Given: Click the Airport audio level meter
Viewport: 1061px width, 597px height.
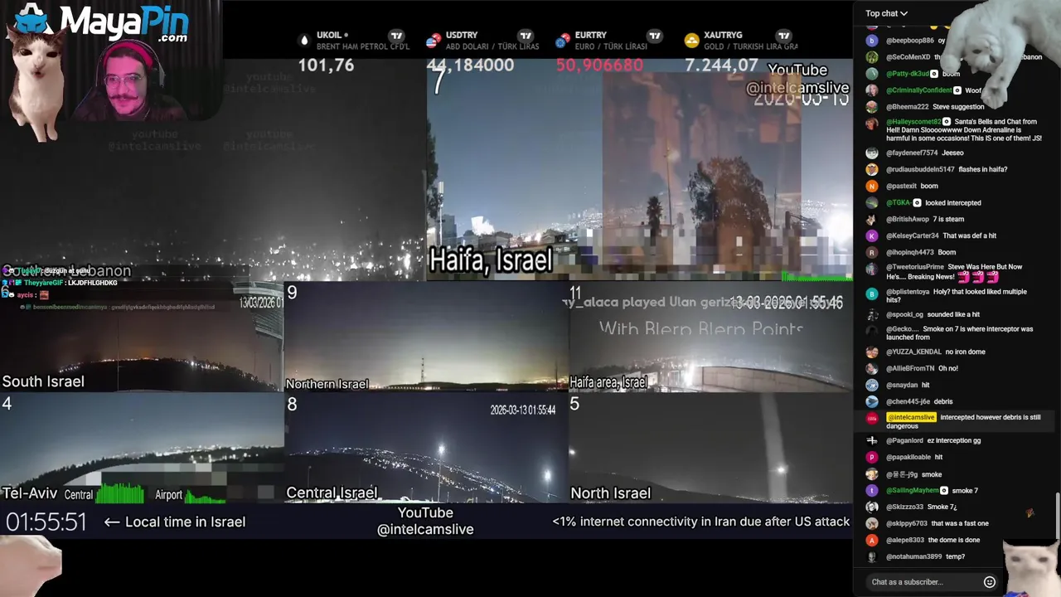Looking at the screenshot, I should tap(205, 496).
